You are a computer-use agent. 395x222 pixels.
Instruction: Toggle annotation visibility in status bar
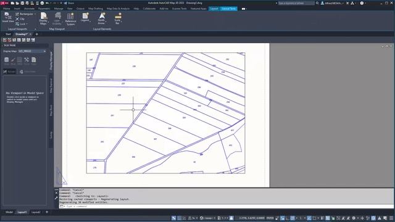click(x=343, y=218)
